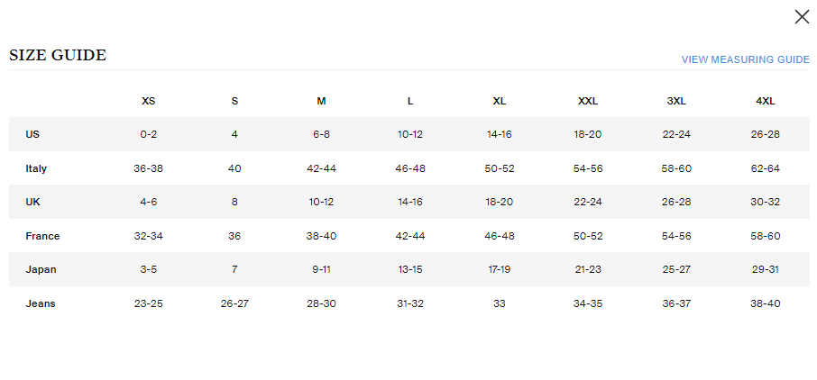817x380 pixels.
Task: Select the Japan row label
Action: (x=40, y=269)
